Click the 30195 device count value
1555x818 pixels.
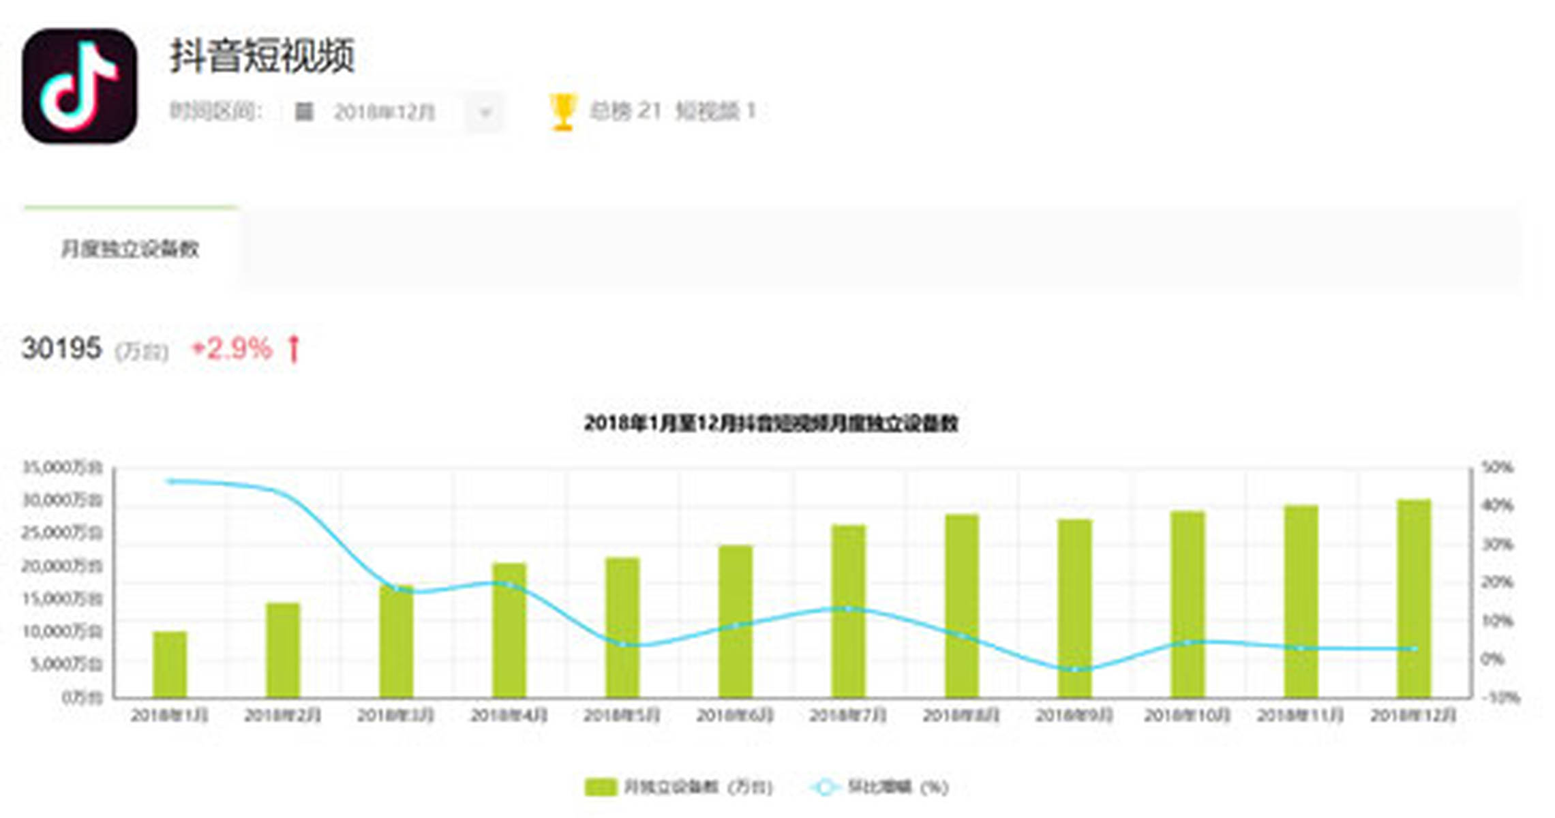coord(61,348)
